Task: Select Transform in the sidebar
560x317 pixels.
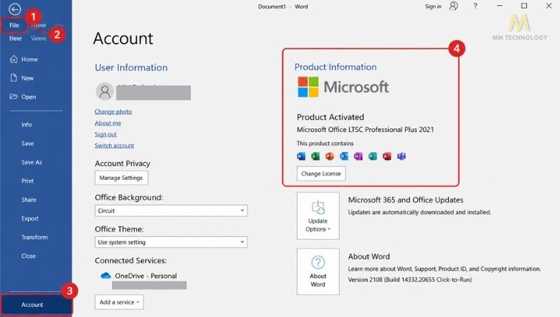Action: [x=35, y=237]
